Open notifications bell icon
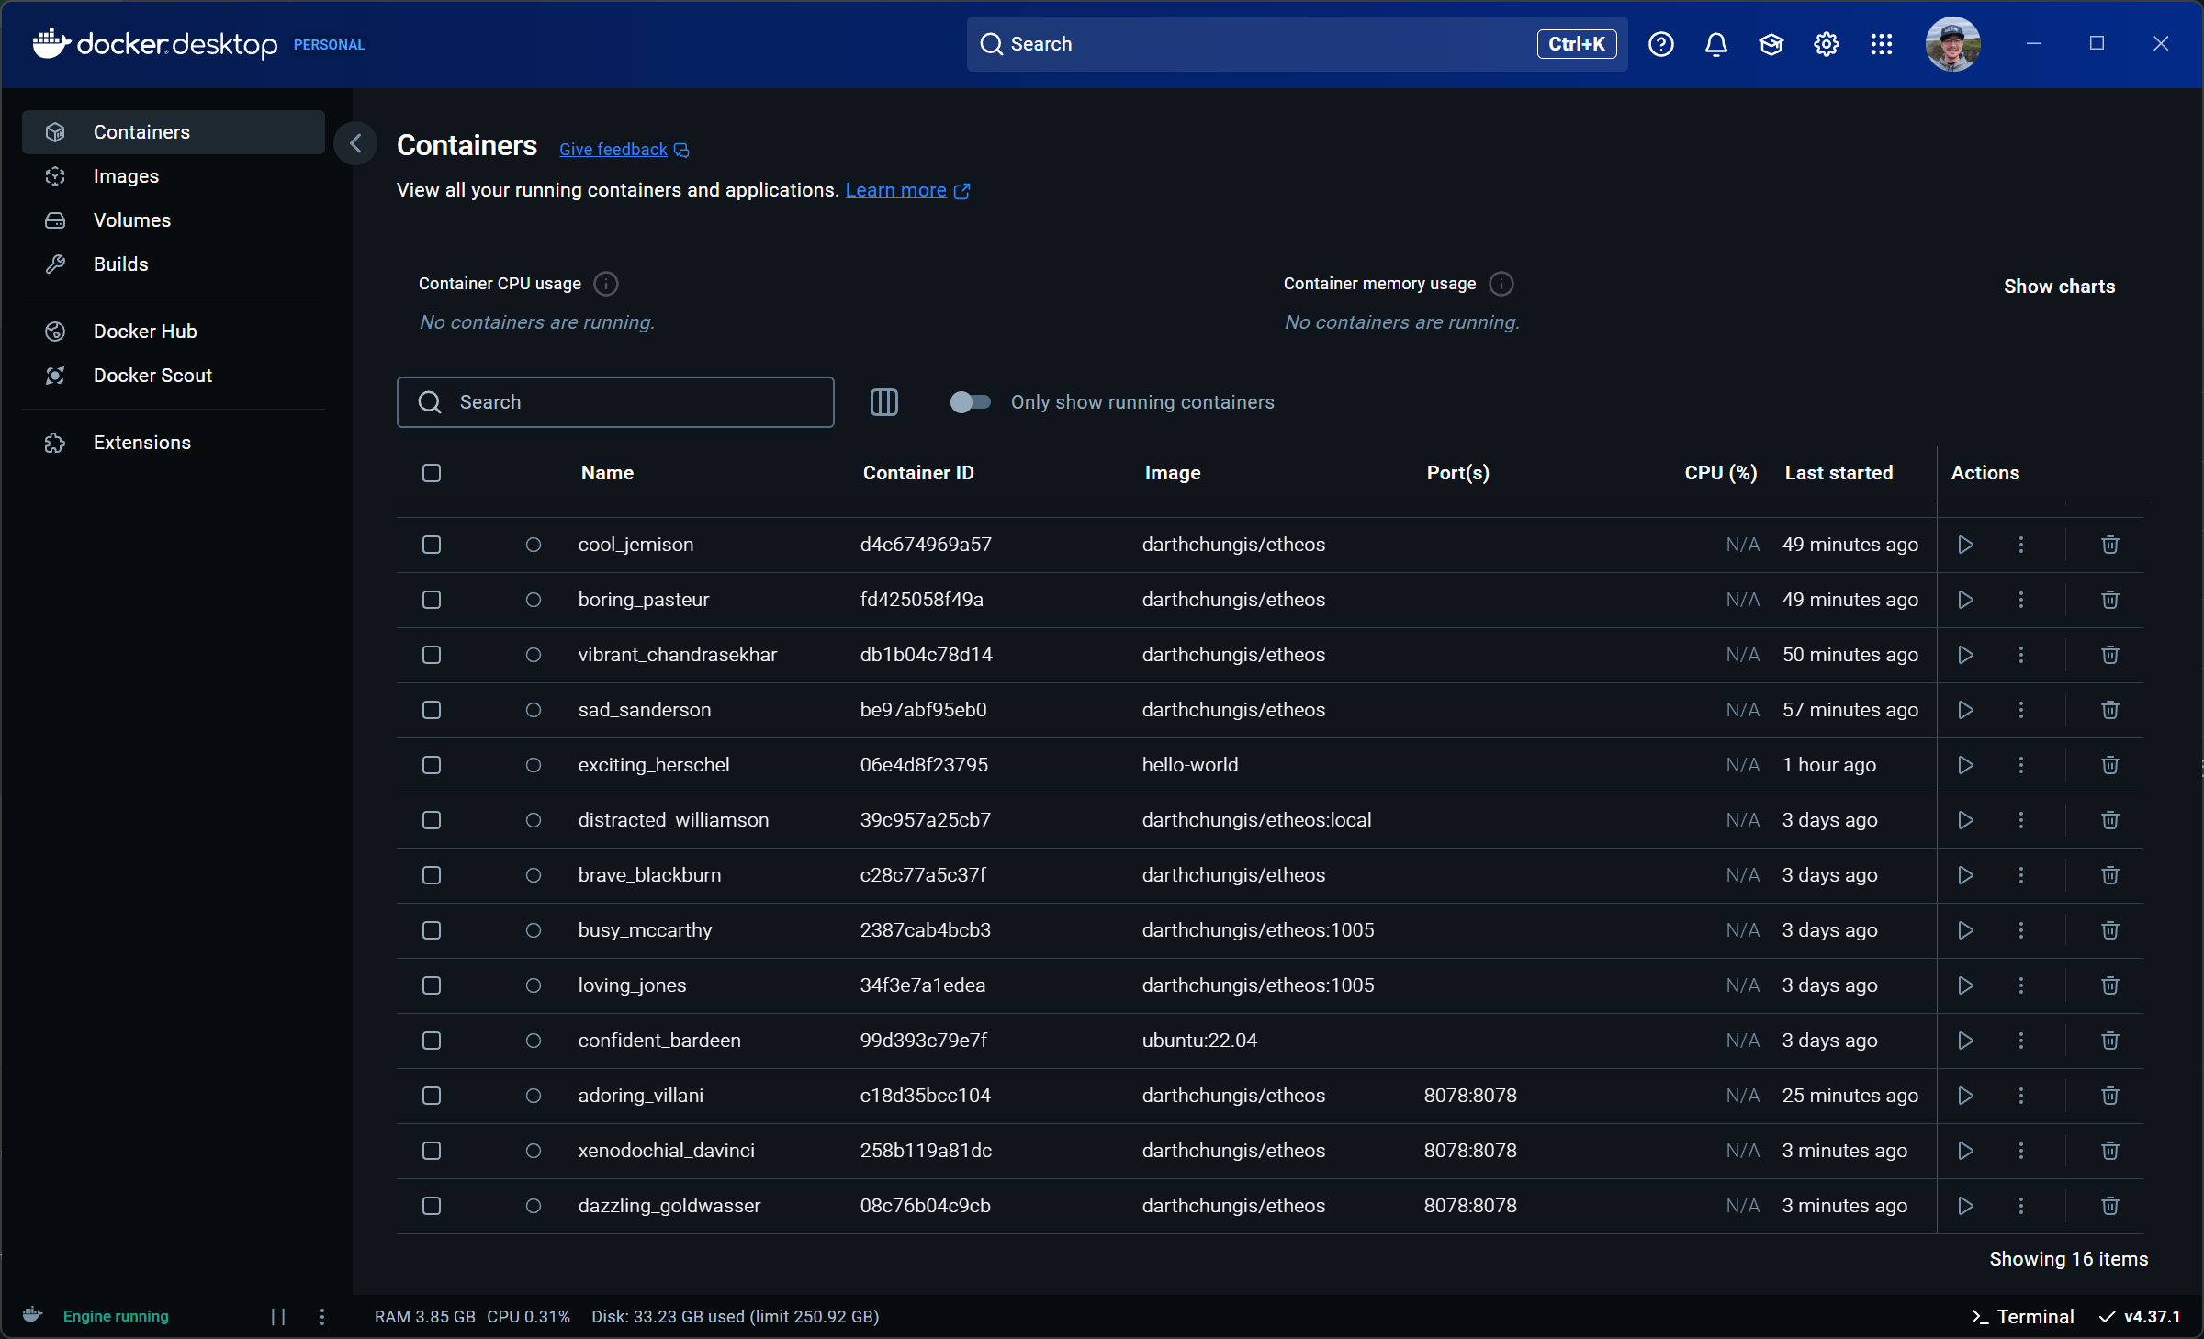The image size is (2204, 1339). point(1715,44)
